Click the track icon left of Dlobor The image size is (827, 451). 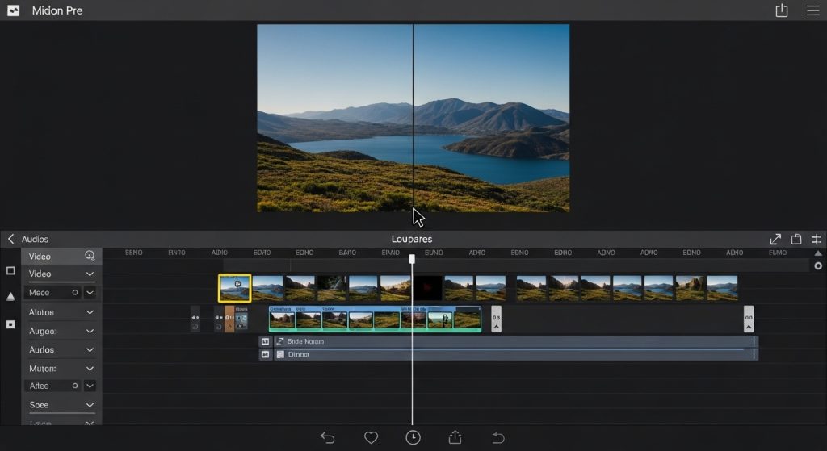pos(265,354)
